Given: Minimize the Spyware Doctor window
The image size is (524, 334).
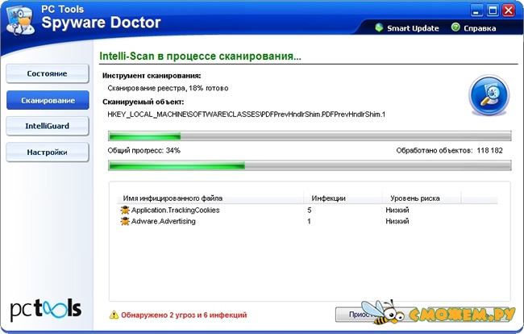Looking at the screenshot, I should 476,10.
